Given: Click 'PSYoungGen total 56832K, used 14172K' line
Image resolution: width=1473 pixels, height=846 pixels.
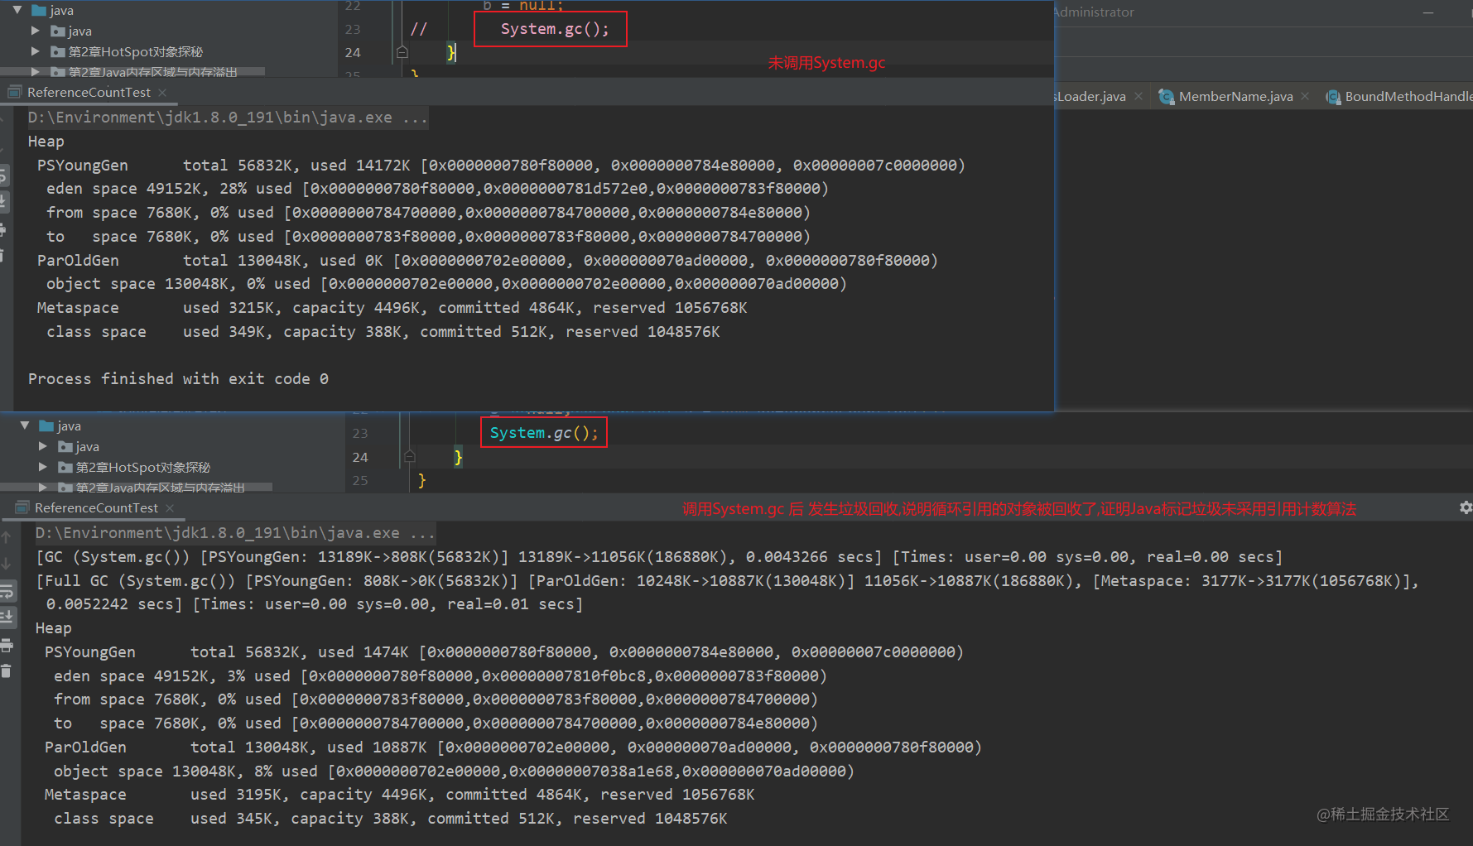Looking at the screenshot, I should tap(501, 166).
